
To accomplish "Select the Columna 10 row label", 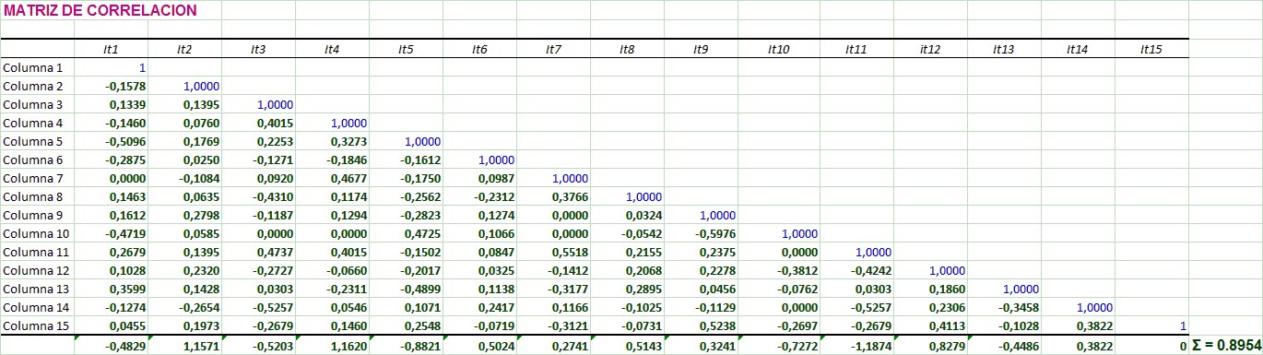I will click(37, 233).
